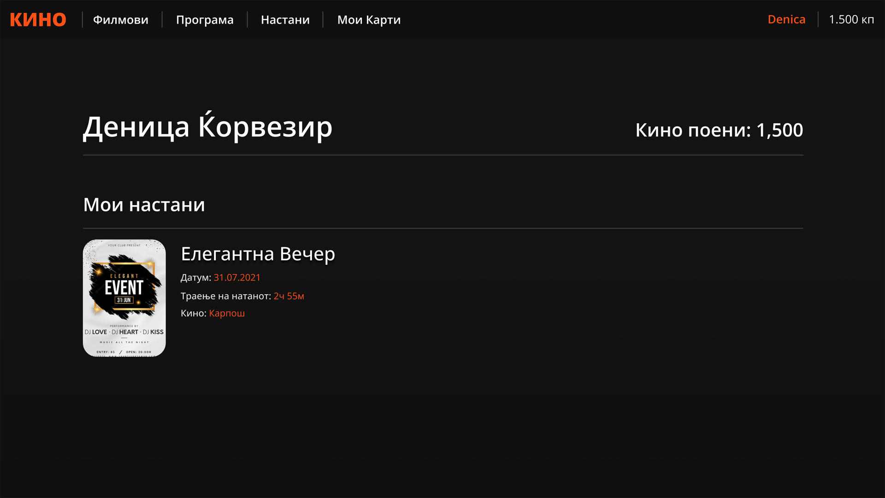Click the DJ HEART text on the poster

click(125, 332)
